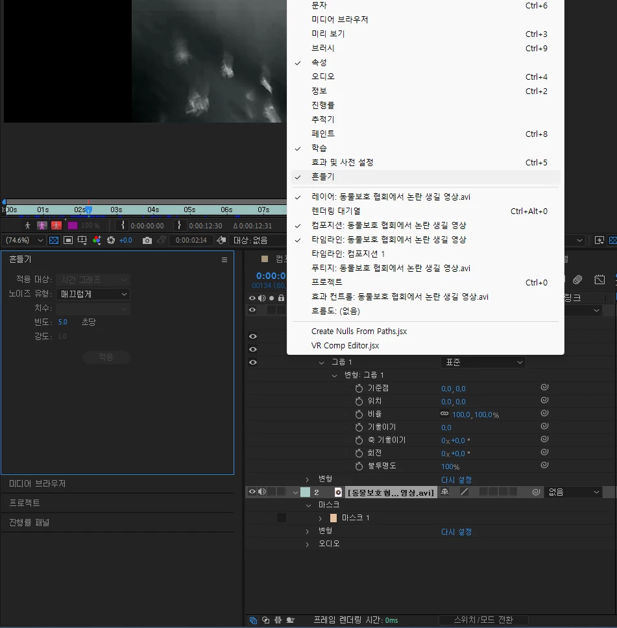Run Create Nulls From Paths.jsx
The image size is (617, 628).
(x=426, y=332)
